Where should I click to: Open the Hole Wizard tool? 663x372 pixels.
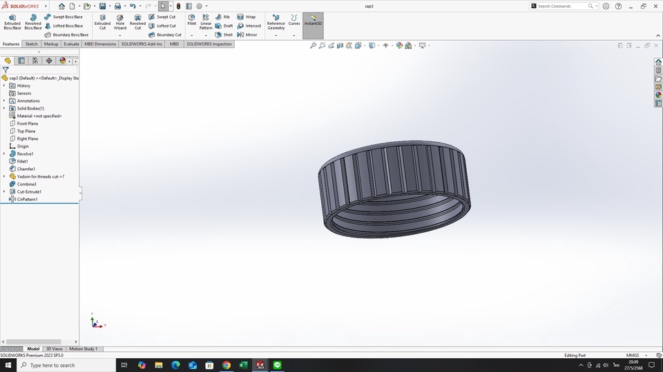click(120, 22)
